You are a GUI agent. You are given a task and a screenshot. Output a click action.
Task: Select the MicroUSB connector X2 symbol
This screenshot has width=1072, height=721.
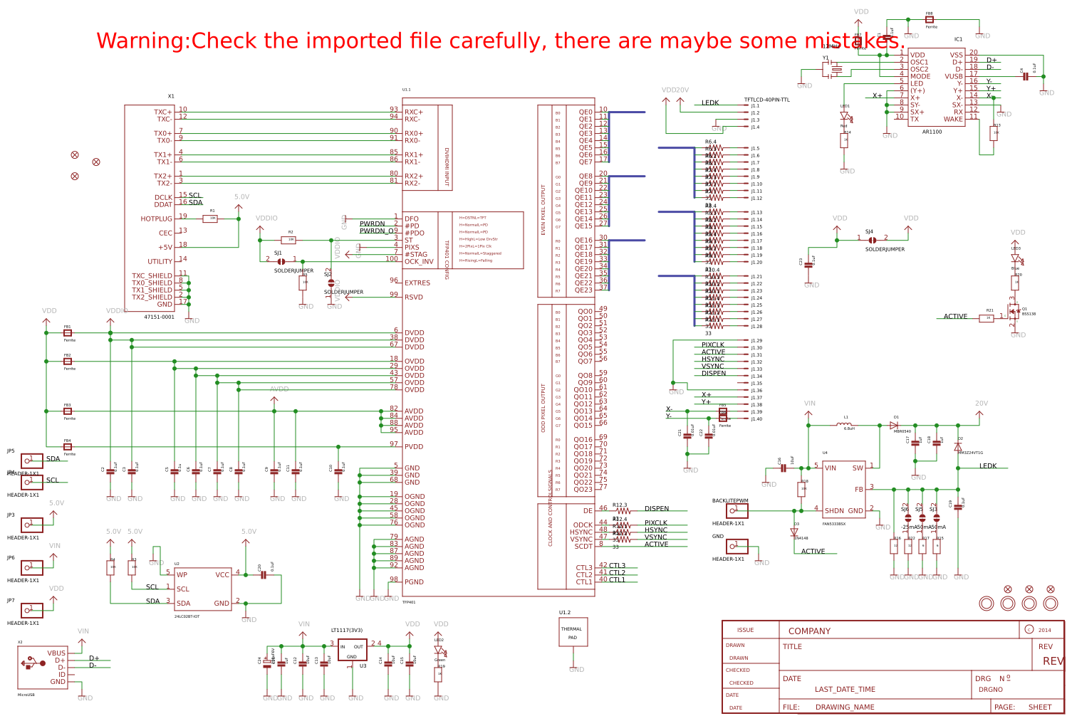[43, 668]
